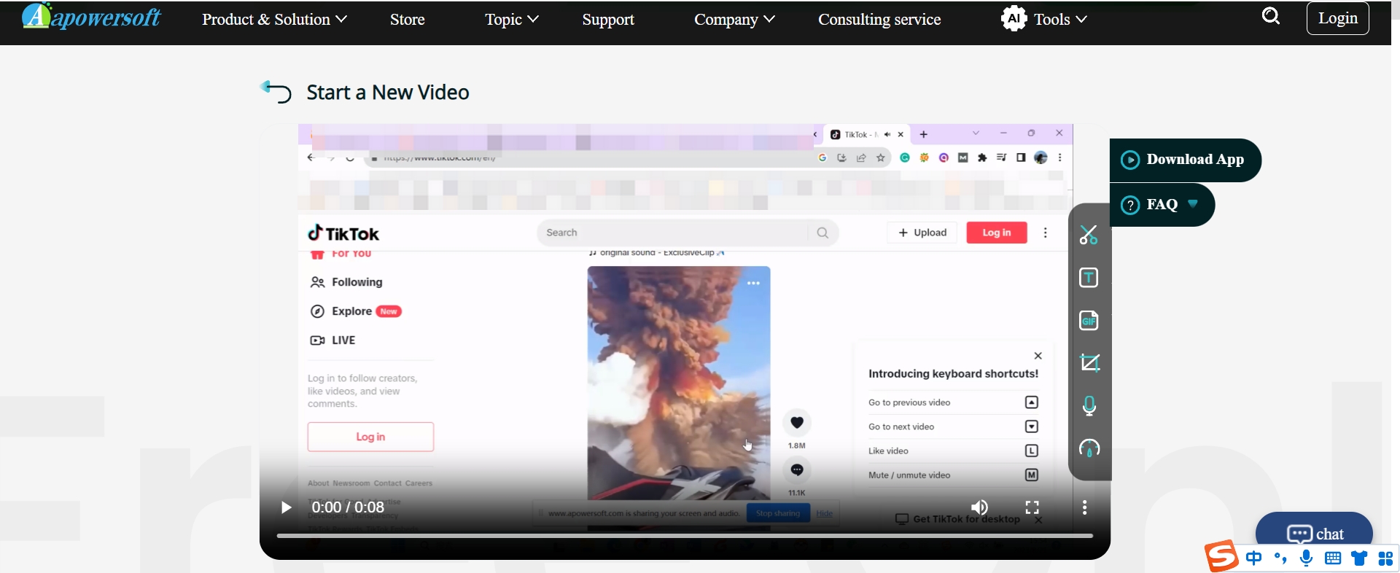Toggle Chinese input mode 中 icon
Viewport: 1400px width, 573px height.
point(1253,558)
